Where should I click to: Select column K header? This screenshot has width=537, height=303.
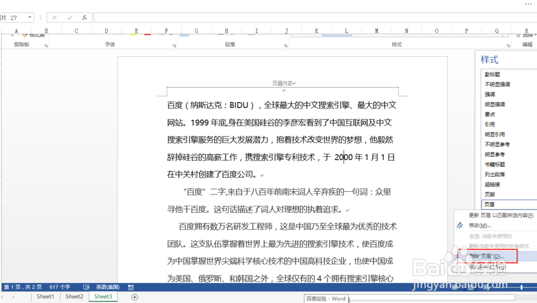click(x=316, y=31)
